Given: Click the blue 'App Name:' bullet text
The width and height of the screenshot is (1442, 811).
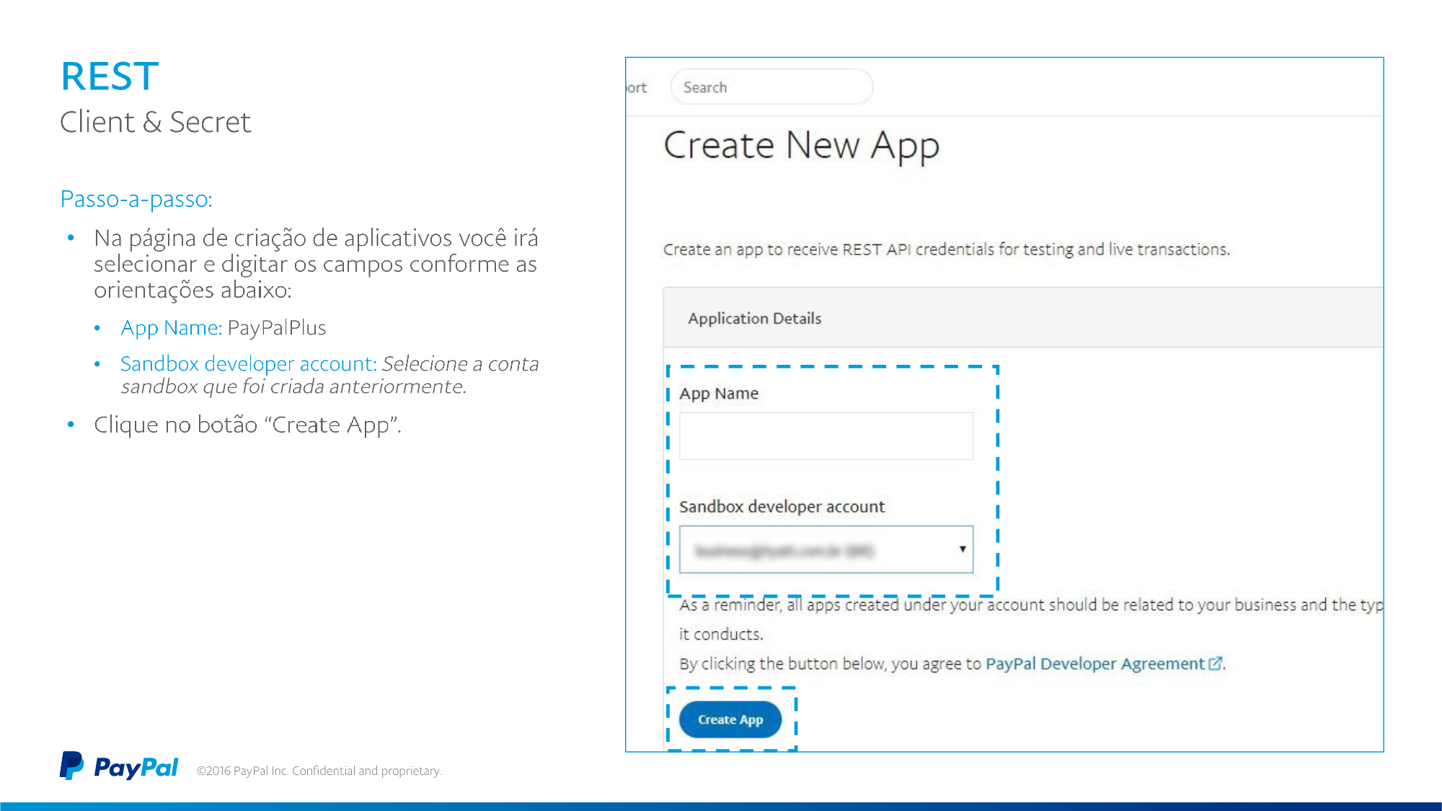Looking at the screenshot, I should coord(171,328).
